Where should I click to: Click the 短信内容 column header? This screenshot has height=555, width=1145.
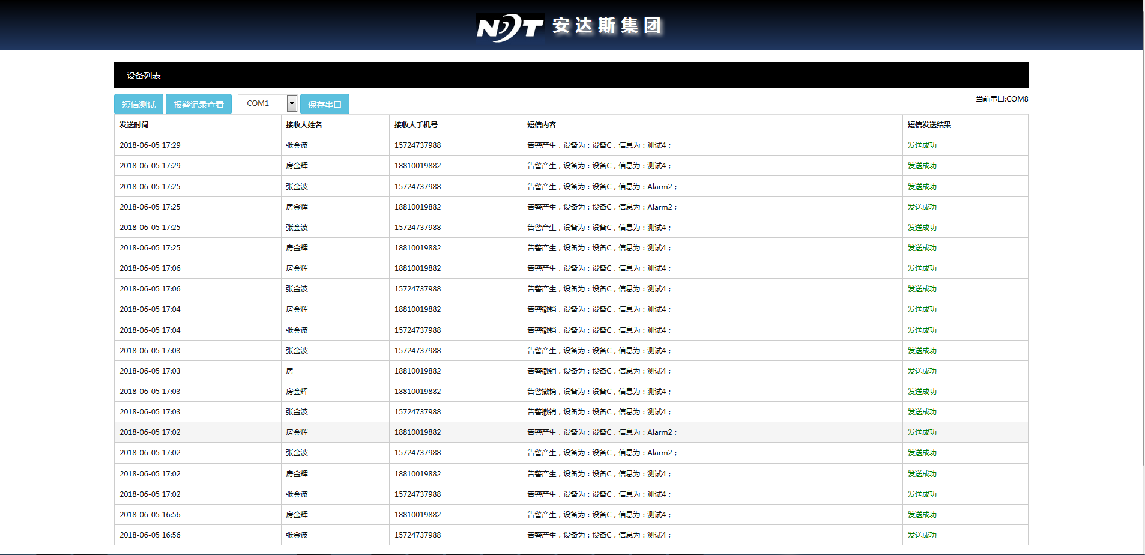(542, 125)
